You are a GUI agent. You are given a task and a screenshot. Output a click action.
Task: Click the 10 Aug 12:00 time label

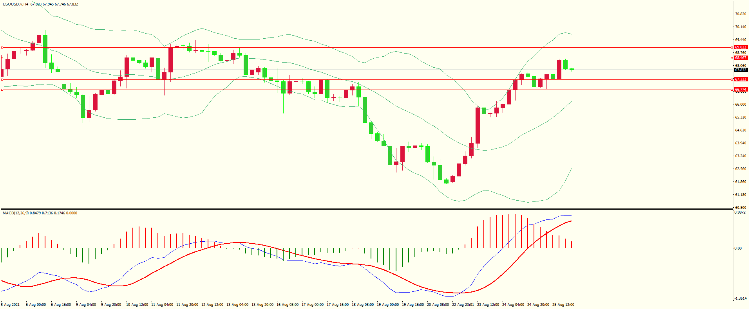tap(137, 305)
